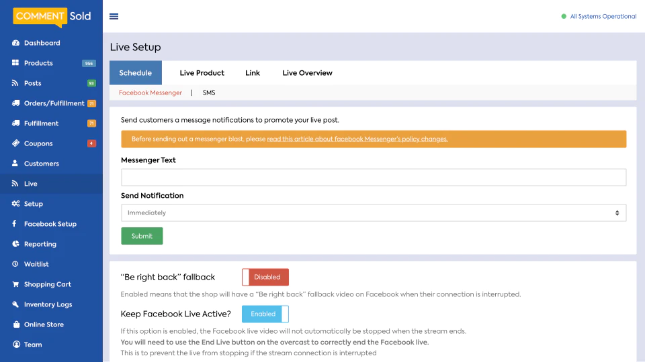The width and height of the screenshot is (645, 362).
Task: Open Facebook Setup in the sidebar
Action: pyautogui.click(x=52, y=224)
